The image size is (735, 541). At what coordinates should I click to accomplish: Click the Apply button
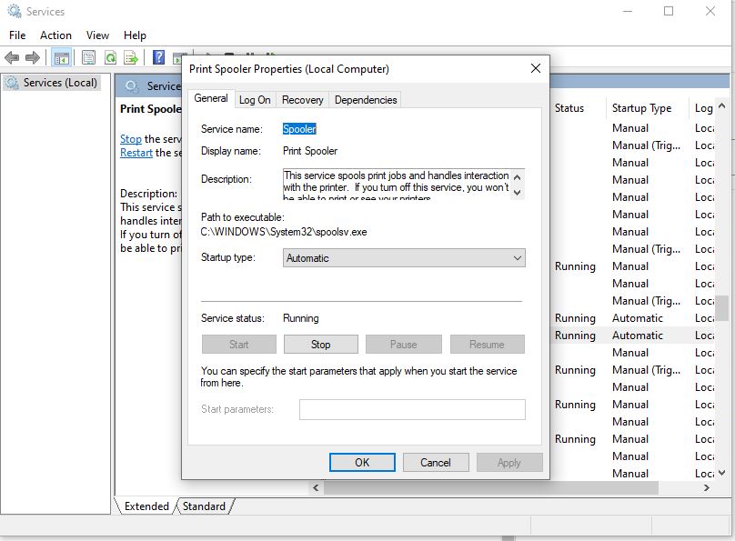pyautogui.click(x=509, y=462)
